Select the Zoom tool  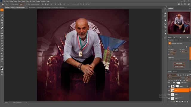point(2,62)
